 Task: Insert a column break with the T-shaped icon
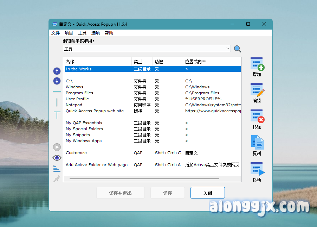pos(57,115)
